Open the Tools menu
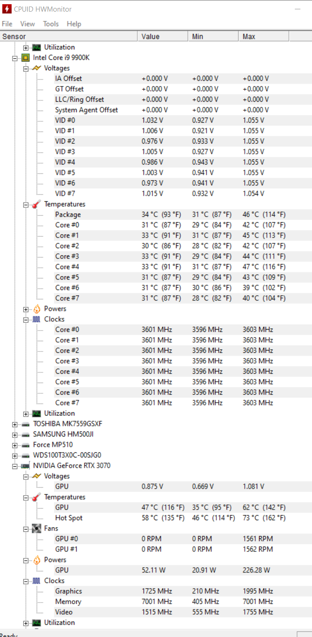This screenshot has height=637, width=312. pos(51,24)
